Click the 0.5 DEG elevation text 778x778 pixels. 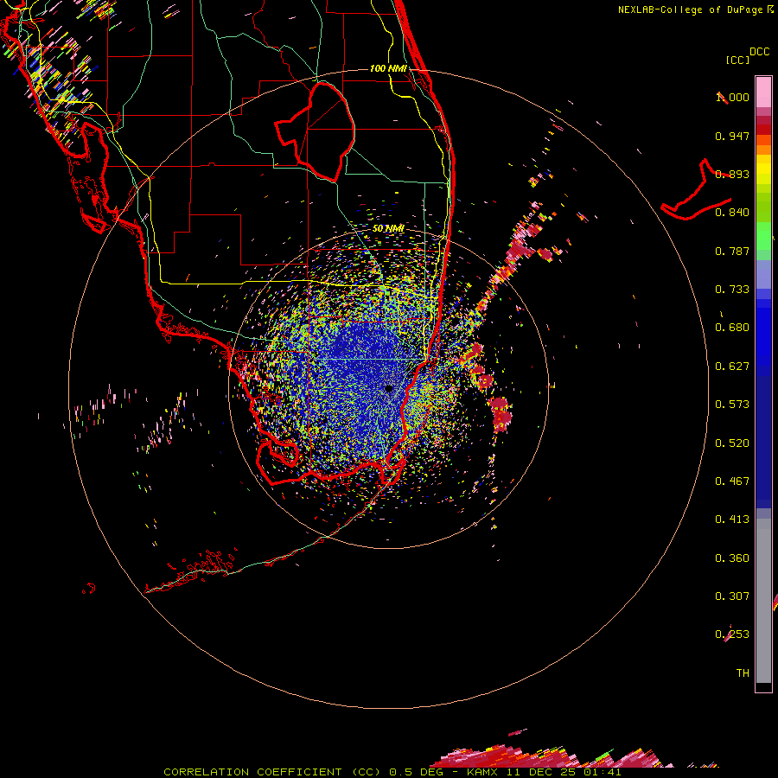(416, 772)
